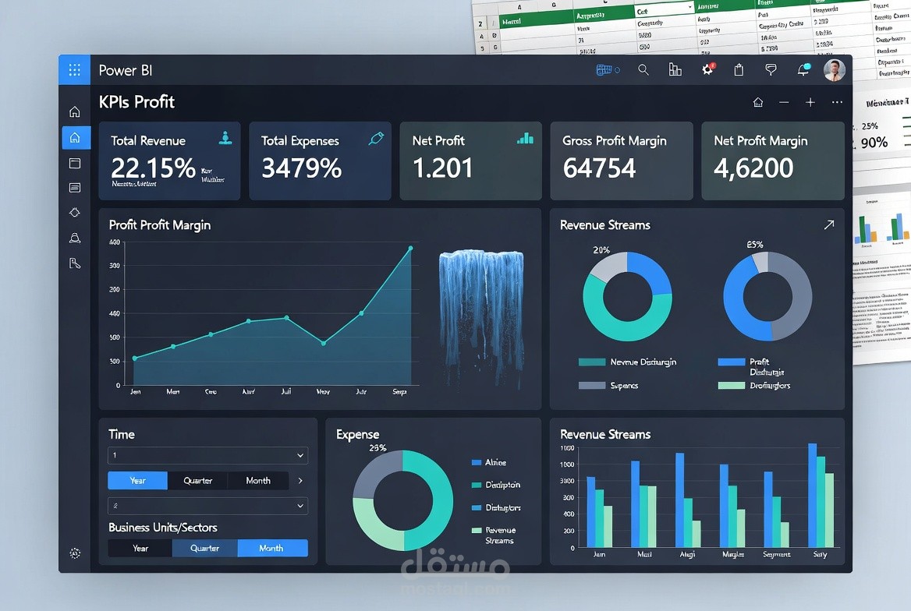Open the window panel icon in sidebar

[74, 163]
